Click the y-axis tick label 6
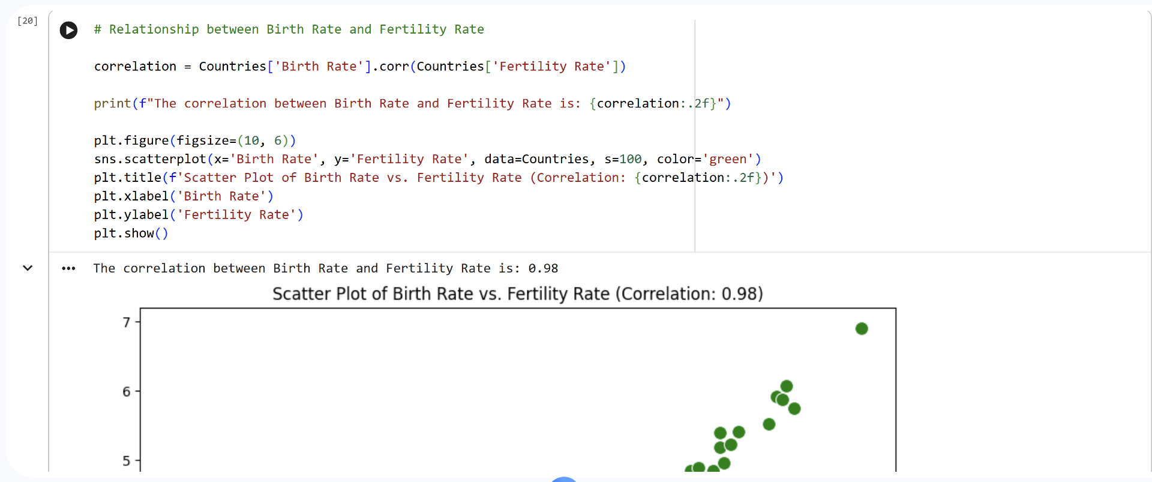Viewport: 1152px width, 482px height. tap(127, 392)
